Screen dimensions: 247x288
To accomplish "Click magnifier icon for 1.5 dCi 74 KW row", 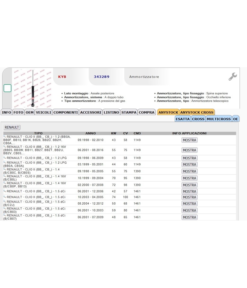I will pyautogui.click(x=5, y=197).
